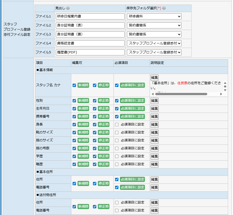Uncheck 新規時 for 生年月日
Viewport: 233px width, 215px height.
(74, 109)
